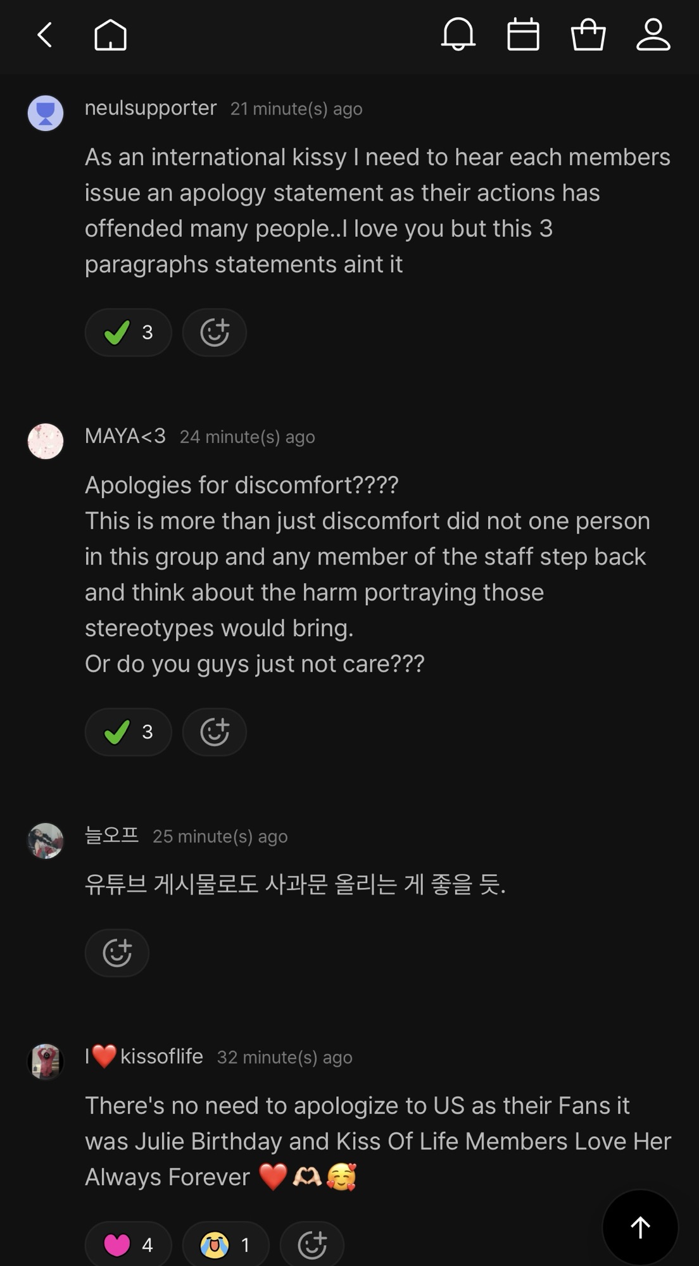Tap the username neulsupporter
The width and height of the screenshot is (699, 1266).
pos(151,108)
